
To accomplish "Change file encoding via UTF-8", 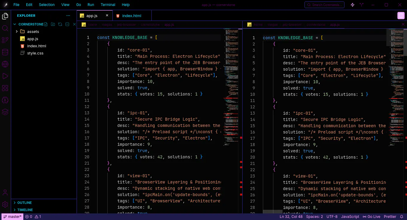I will pyautogui.click(x=332, y=217).
